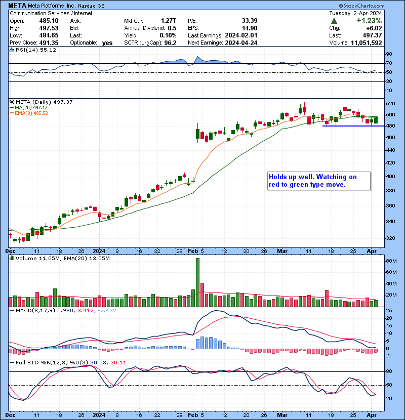Click the 520 price axis label

click(x=390, y=103)
